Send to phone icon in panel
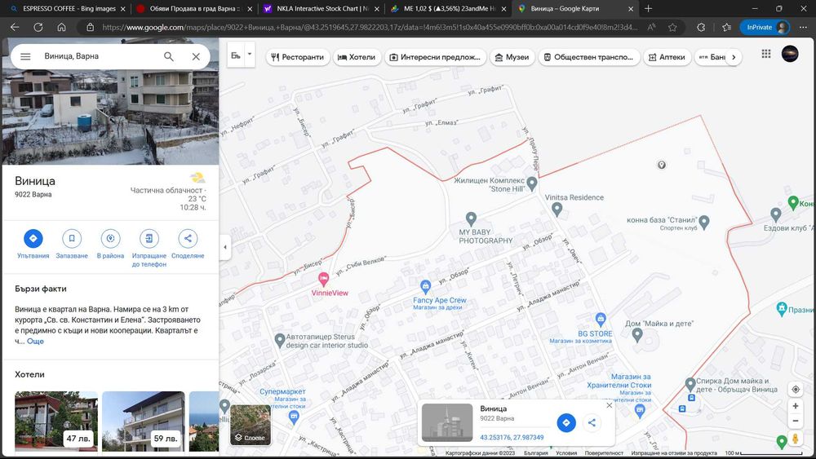This screenshot has width=816, height=459. tap(149, 239)
